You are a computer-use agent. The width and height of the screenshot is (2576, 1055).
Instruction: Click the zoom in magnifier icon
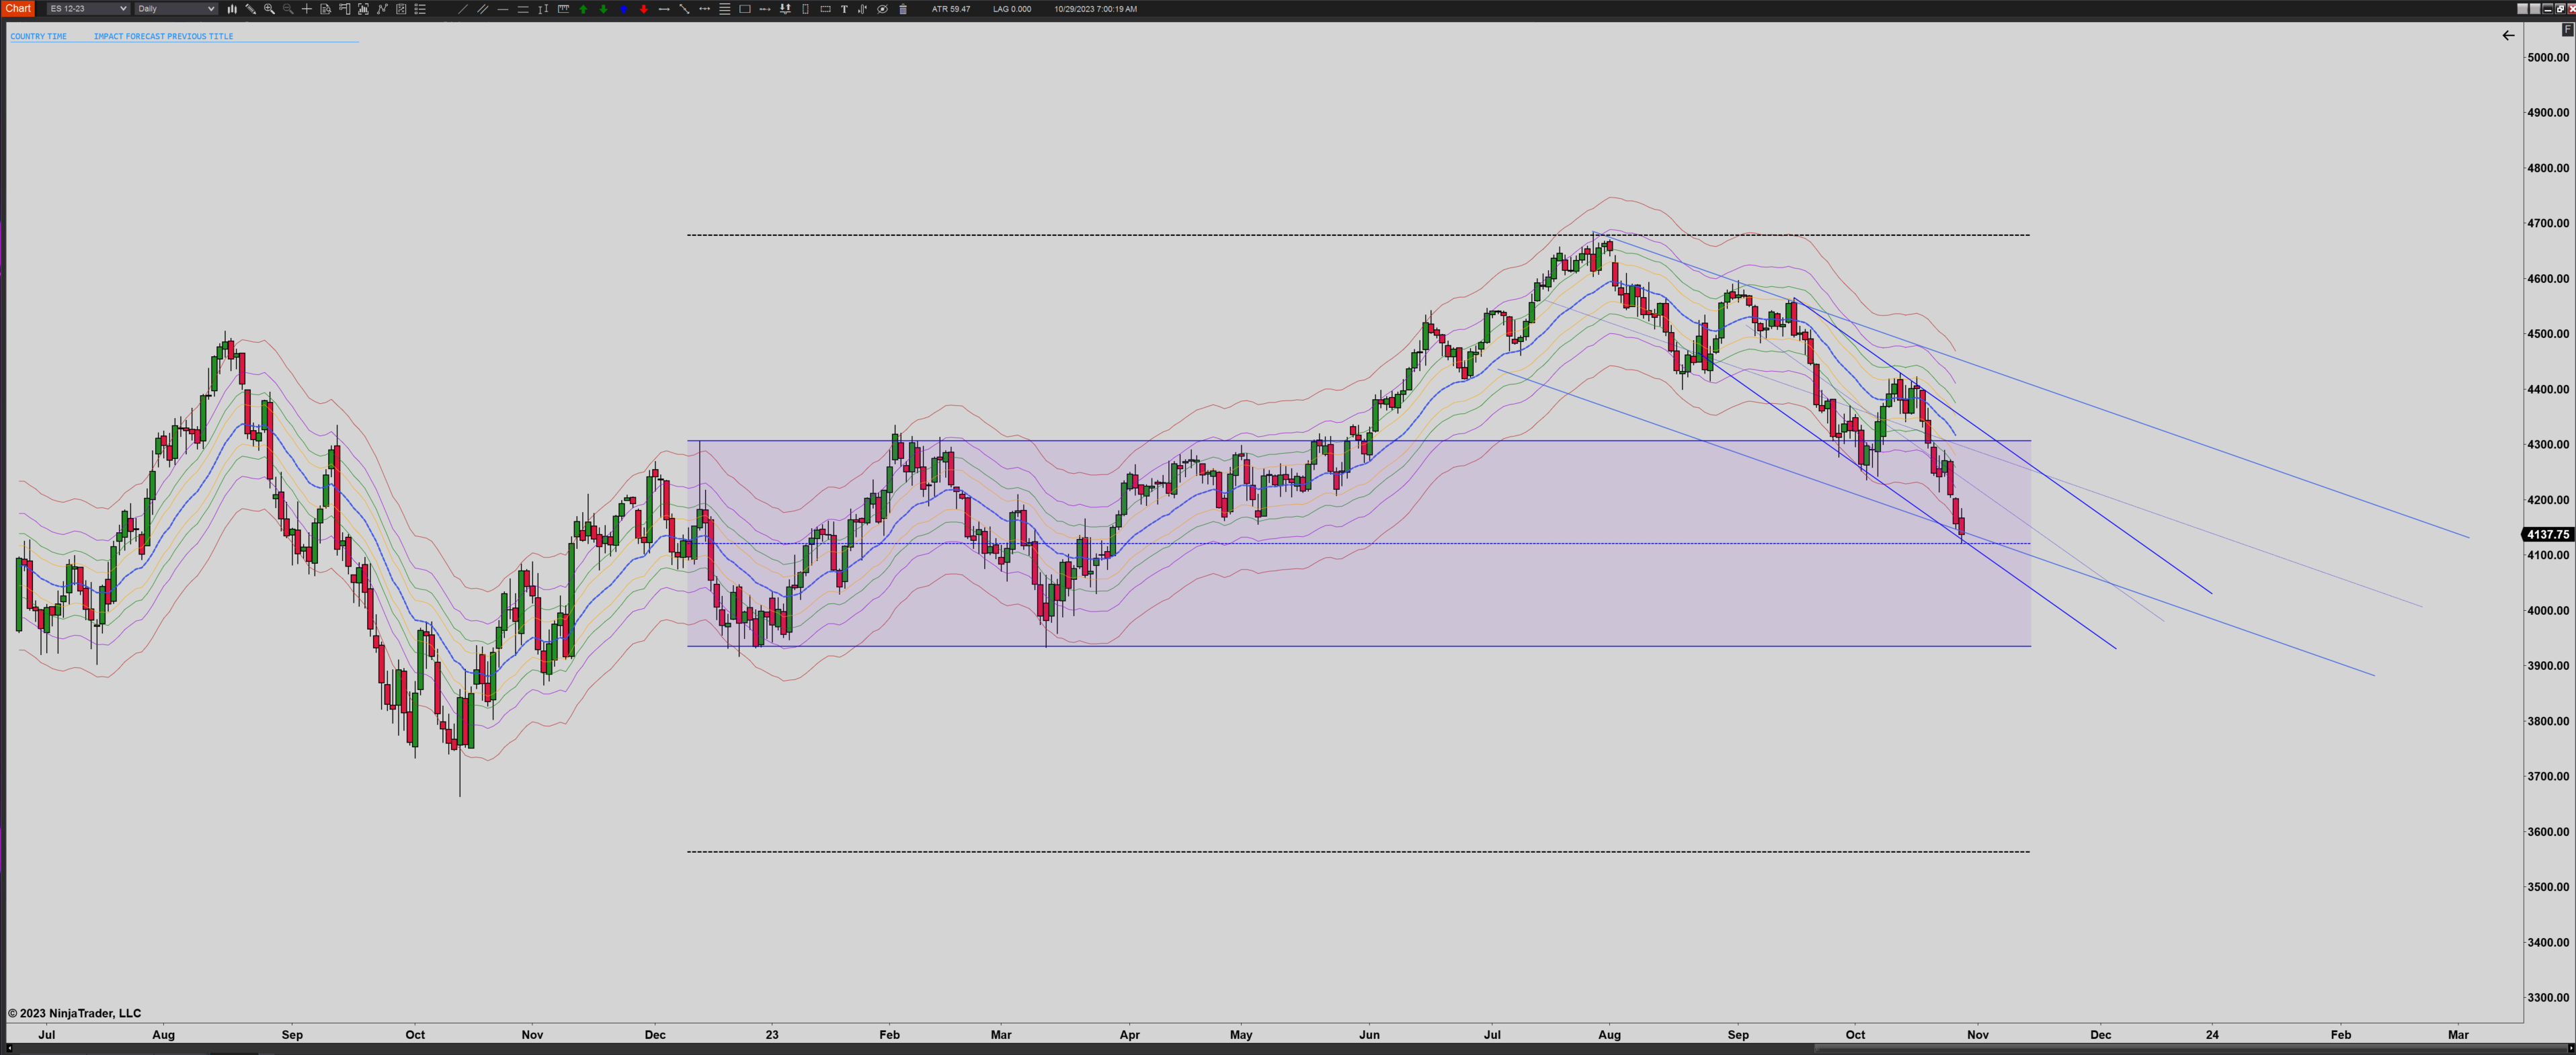pos(270,9)
